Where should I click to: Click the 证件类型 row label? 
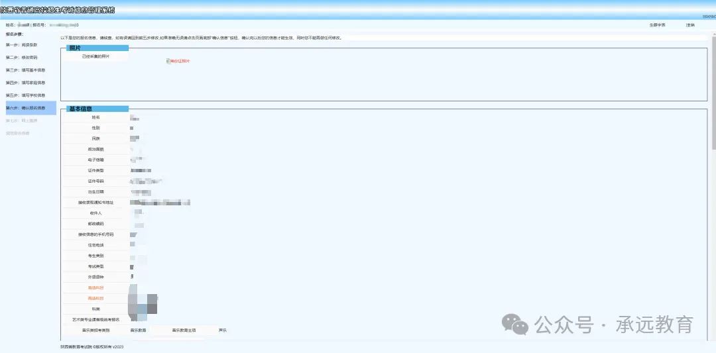point(95,171)
